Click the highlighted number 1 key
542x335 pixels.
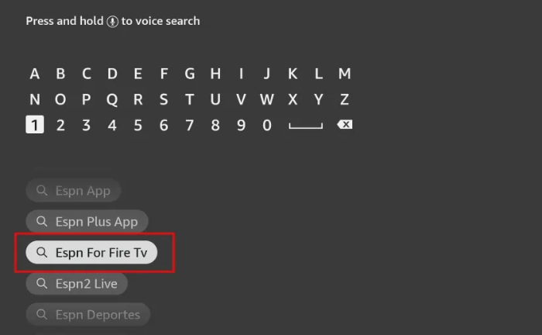(x=35, y=125)
